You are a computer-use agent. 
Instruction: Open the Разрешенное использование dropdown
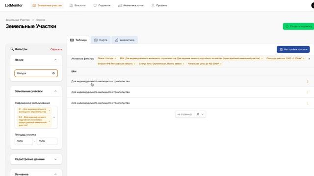[x=54, y=117]
